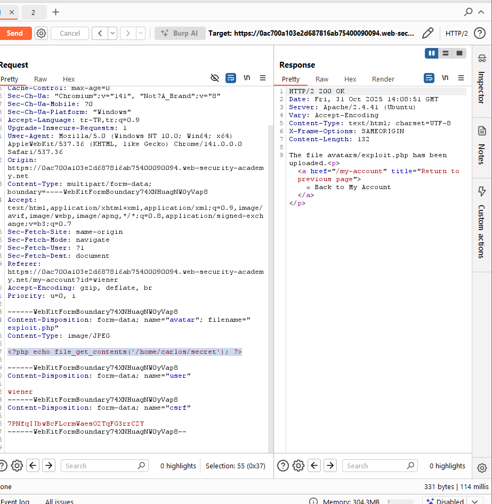Send the Repeater request

tap(15, 33)
